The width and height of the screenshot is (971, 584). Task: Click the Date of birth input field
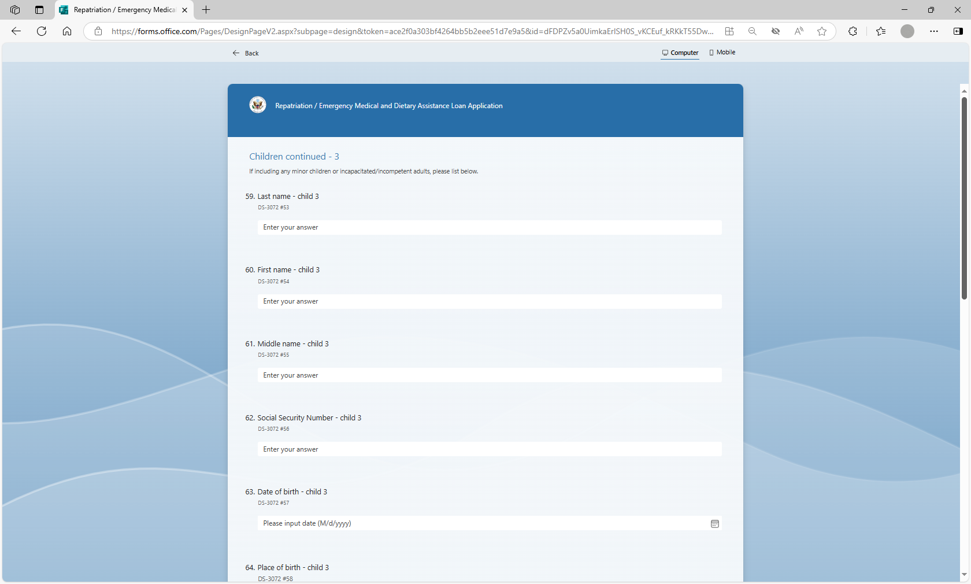coord(480,523)
